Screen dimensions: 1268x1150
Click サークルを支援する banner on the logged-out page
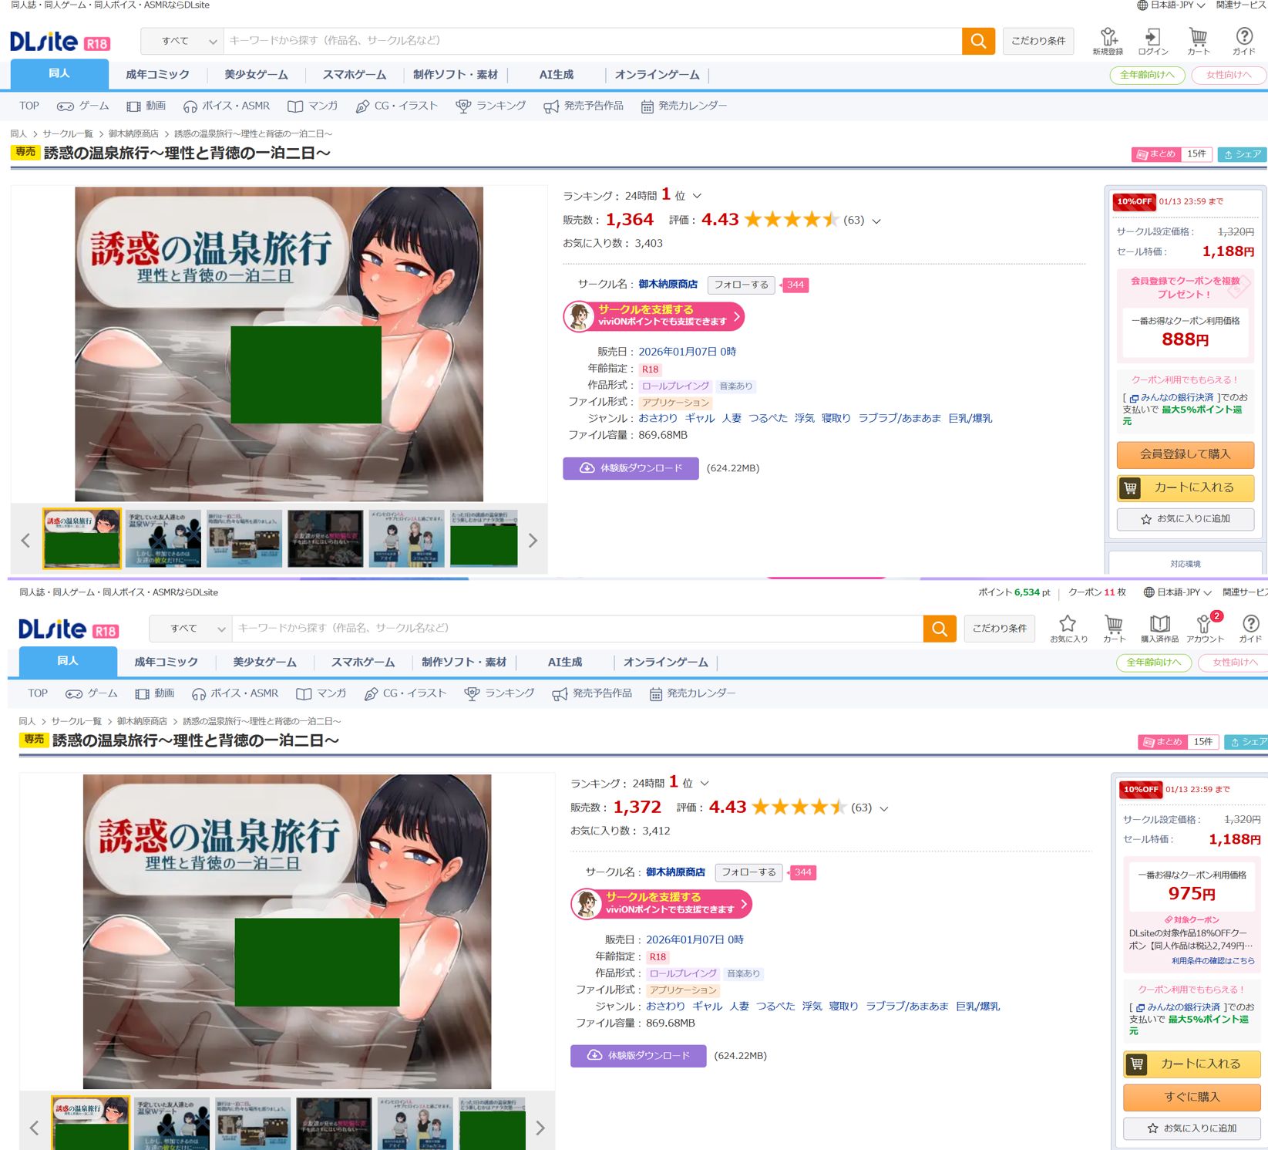point(654,316)
